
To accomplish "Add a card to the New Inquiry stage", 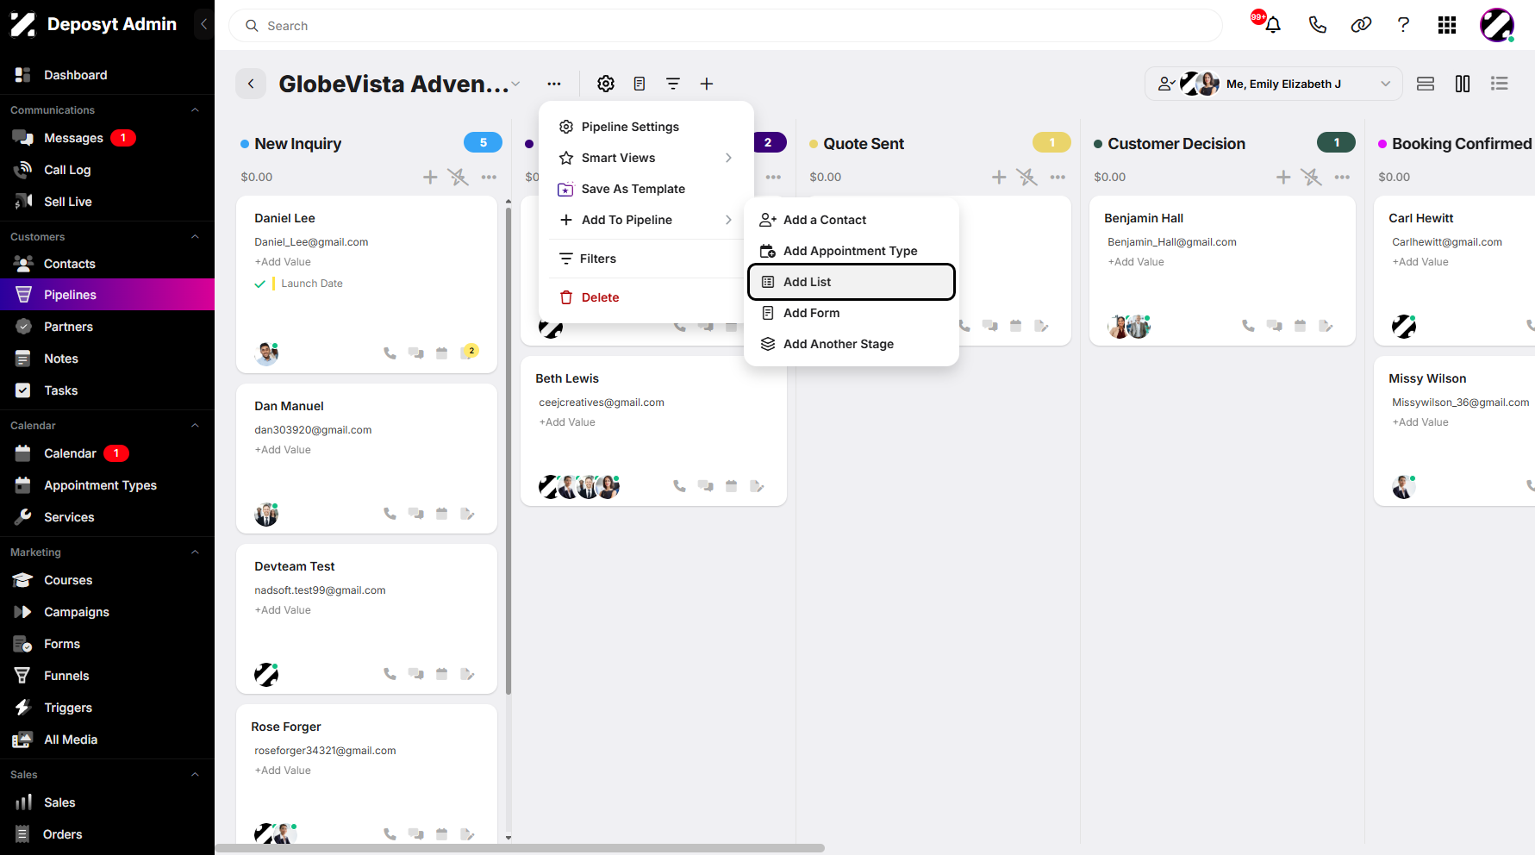I will pos(430,177).
